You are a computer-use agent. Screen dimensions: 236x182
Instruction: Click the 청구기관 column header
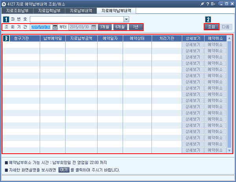pyautogui.click(x=21, y=39)
